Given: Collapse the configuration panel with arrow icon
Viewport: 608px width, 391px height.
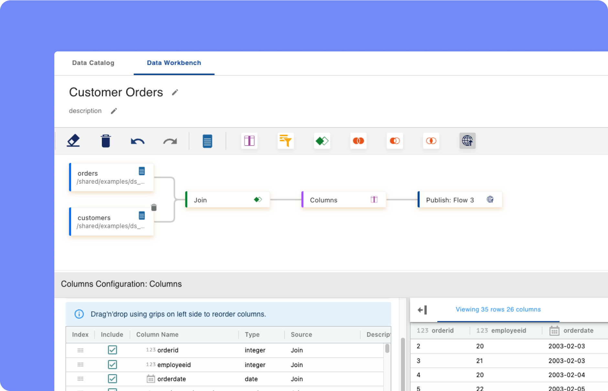Looking at the screenshot, I should pyautogui.click(x=422, y=310).
